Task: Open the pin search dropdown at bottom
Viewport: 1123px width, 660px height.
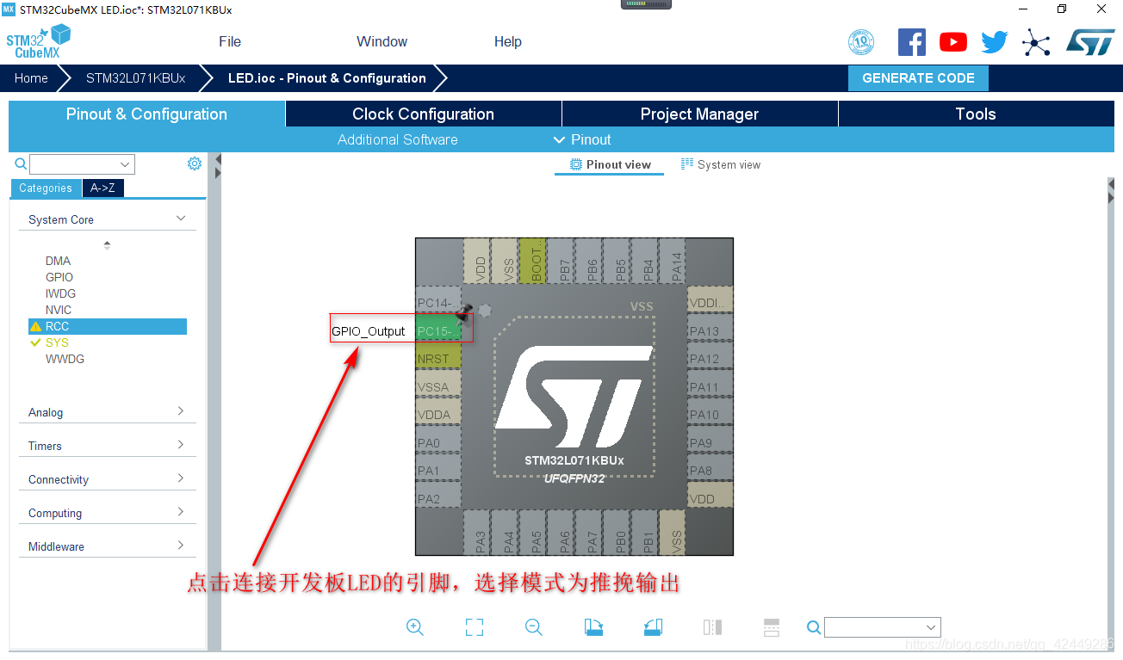Action: 930,627
